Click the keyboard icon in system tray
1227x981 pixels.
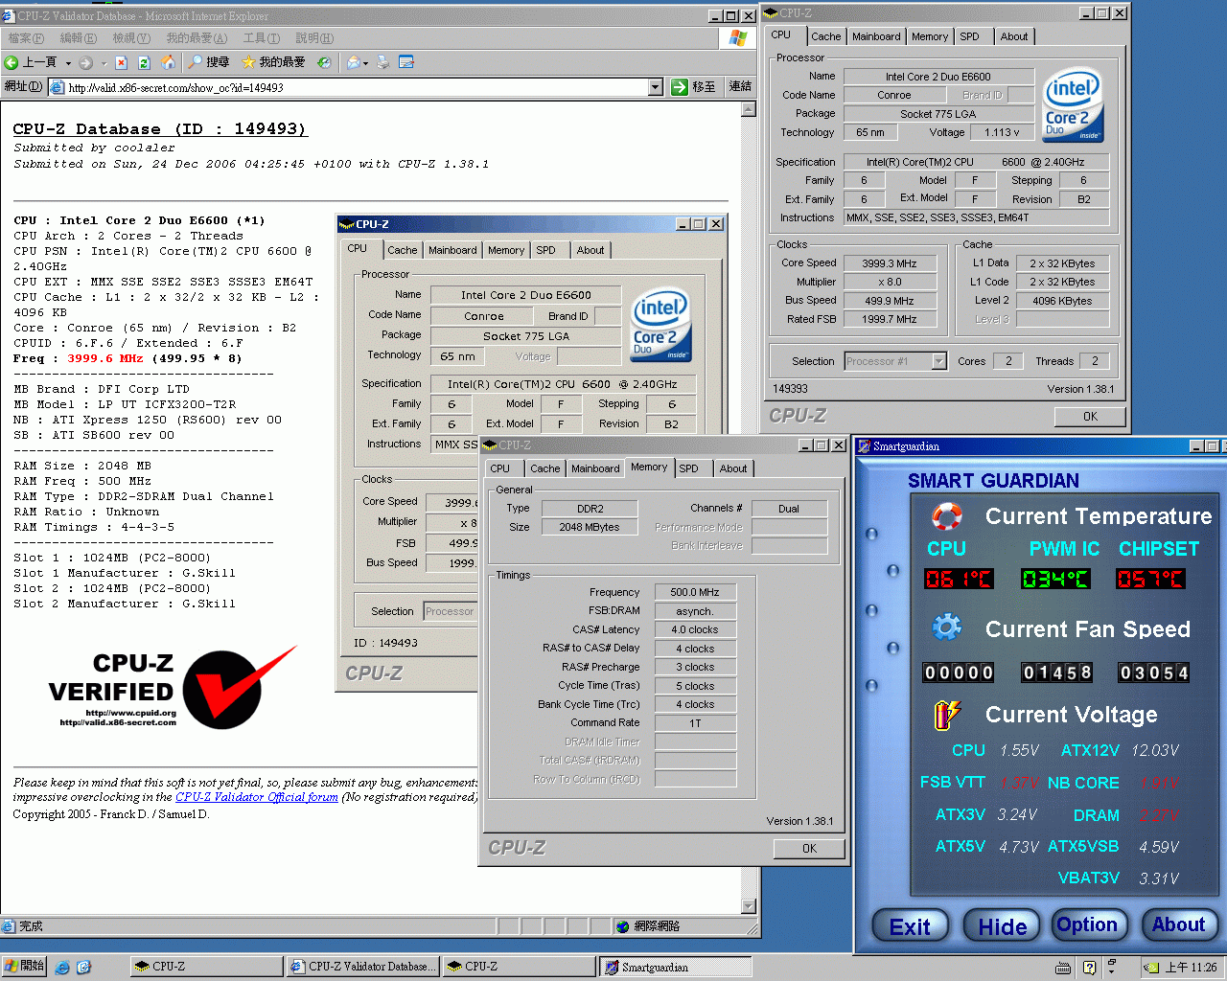[1064, 967]
